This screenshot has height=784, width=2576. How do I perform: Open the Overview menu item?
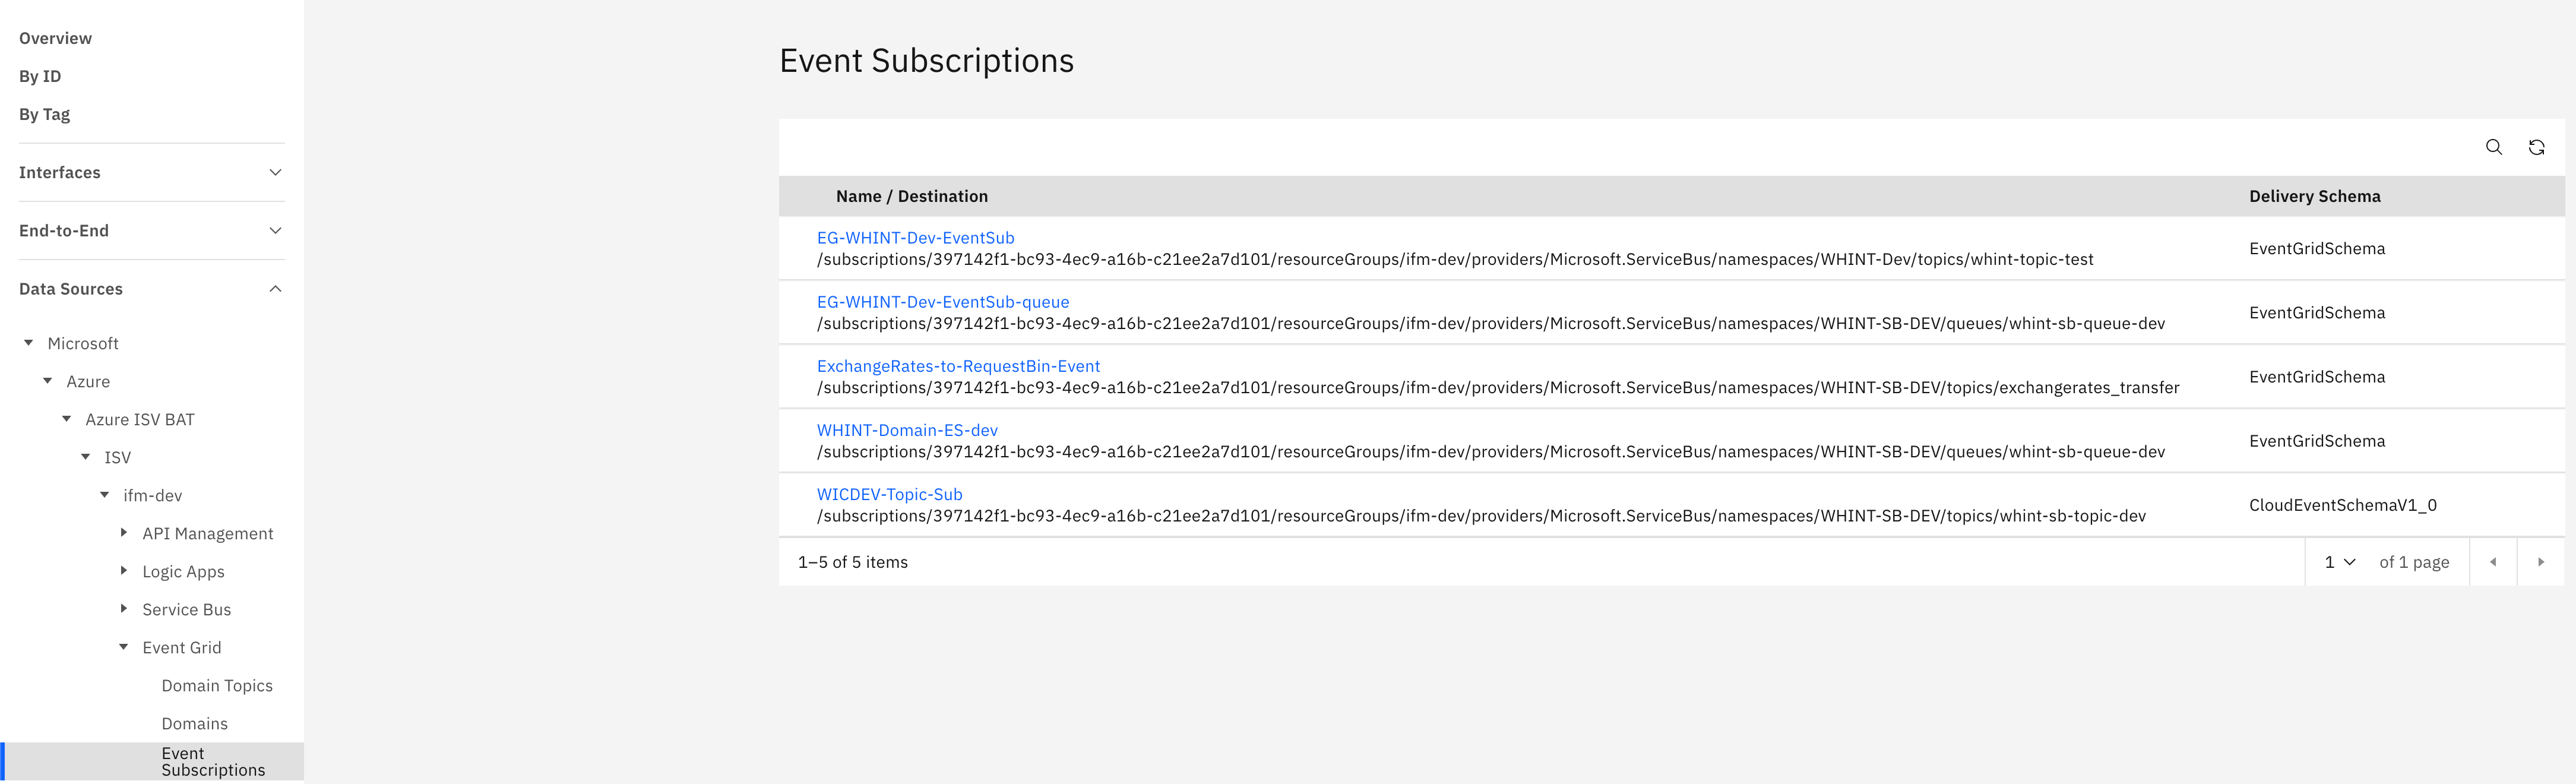coord(55,38)
